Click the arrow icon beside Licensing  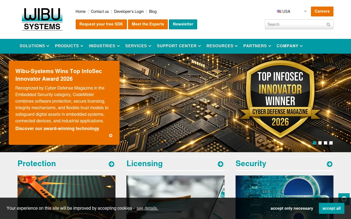point(220,164)
